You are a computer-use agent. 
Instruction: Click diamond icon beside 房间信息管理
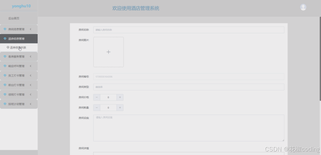coord(5,29)
